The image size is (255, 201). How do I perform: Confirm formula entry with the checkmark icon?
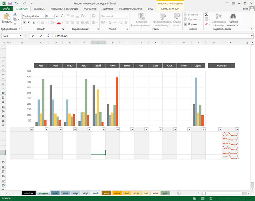tap(41, 36)
